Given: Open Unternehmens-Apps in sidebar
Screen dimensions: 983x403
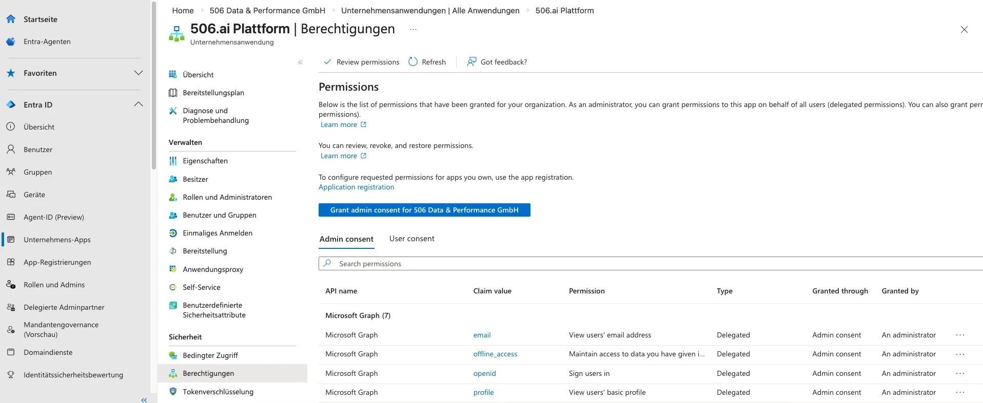Looking at the screenshot, I should 57,240.
